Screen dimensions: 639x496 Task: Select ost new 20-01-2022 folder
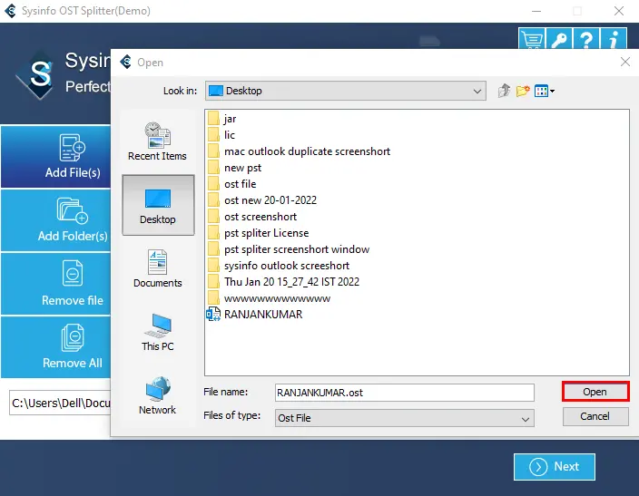262,200
